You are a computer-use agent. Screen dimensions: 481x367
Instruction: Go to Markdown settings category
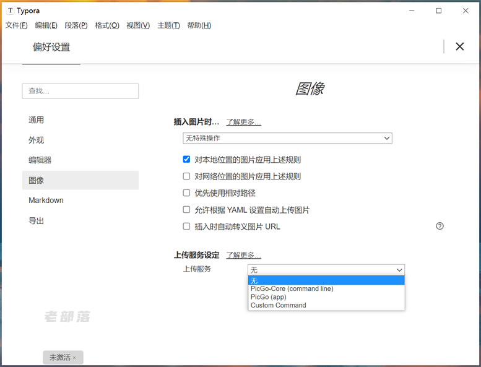pos(80,201)
